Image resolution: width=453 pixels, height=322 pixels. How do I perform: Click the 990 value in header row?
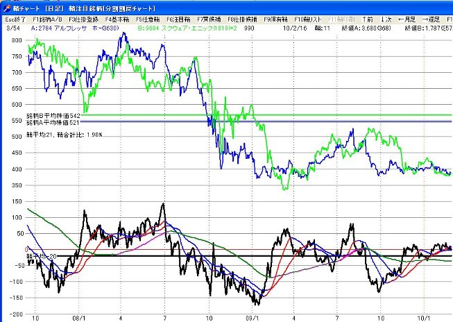click(249, 28)
